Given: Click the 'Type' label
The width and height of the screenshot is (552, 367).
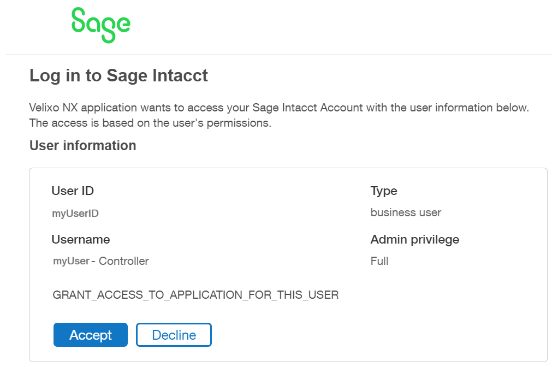Looking at the screenshot, I should point(384,191).
